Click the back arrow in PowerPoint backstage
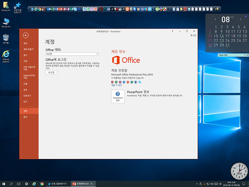Viewport: 249px width, 187px height. tap(26, 35)
